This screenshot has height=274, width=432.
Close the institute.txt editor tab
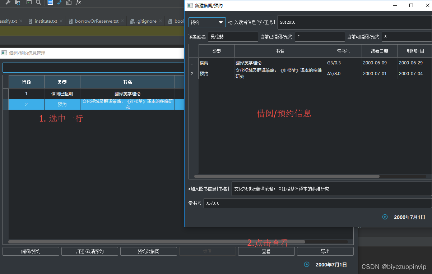(61, 21)
